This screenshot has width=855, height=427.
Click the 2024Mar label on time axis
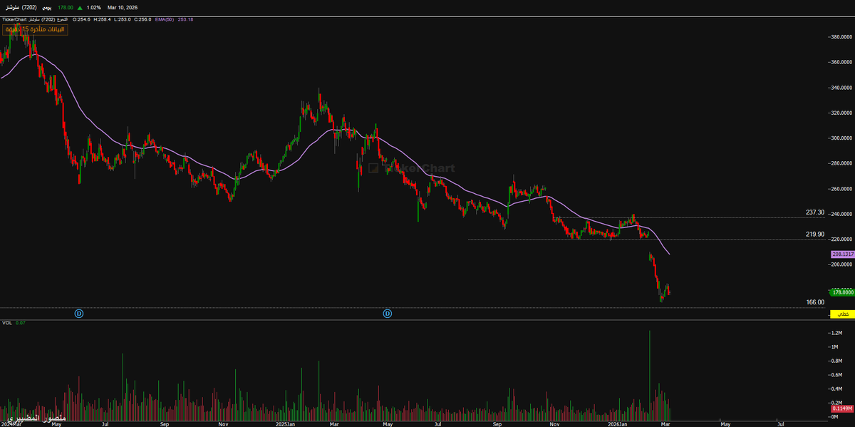click(x=11, y=423)
